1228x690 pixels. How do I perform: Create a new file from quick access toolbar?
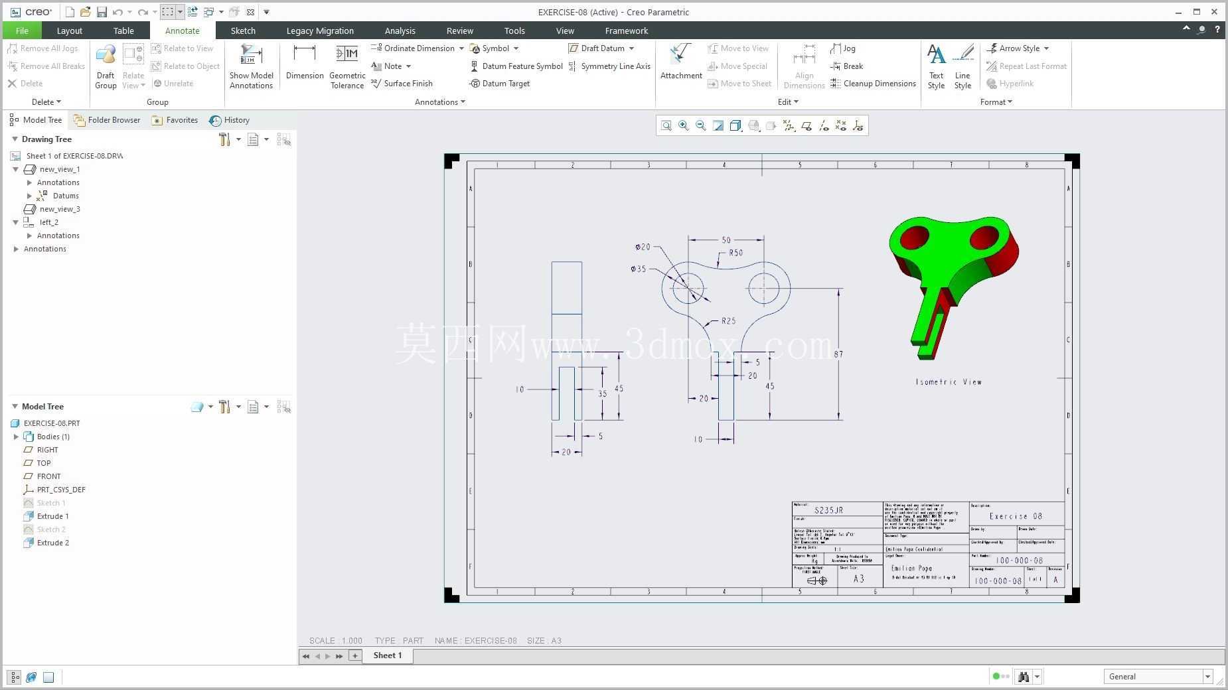pos(70,12)
